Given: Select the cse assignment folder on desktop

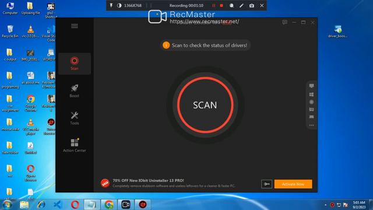Looking at the screenshot, I should 10,104.
